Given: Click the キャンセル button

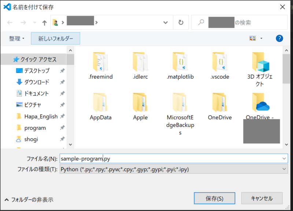Looking at the screenshot, I should [262, 199].
